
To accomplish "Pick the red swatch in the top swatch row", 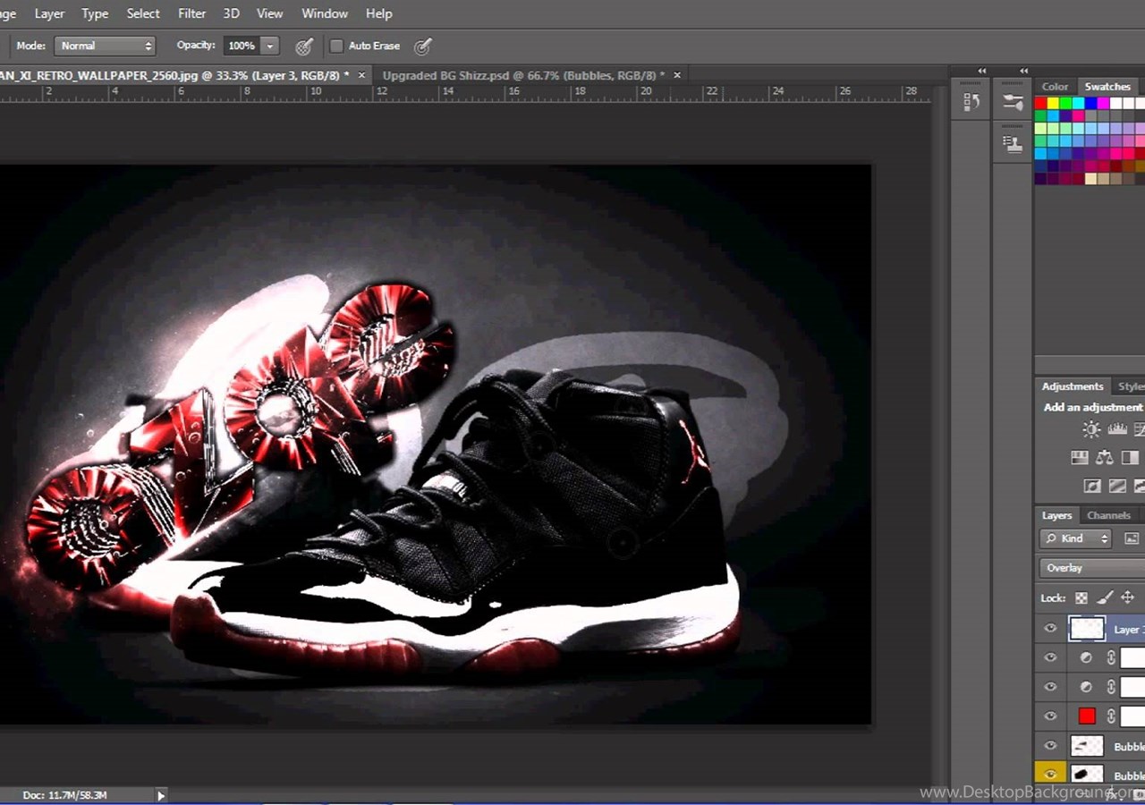I will pyautogui.click(x=1040, y=104).
